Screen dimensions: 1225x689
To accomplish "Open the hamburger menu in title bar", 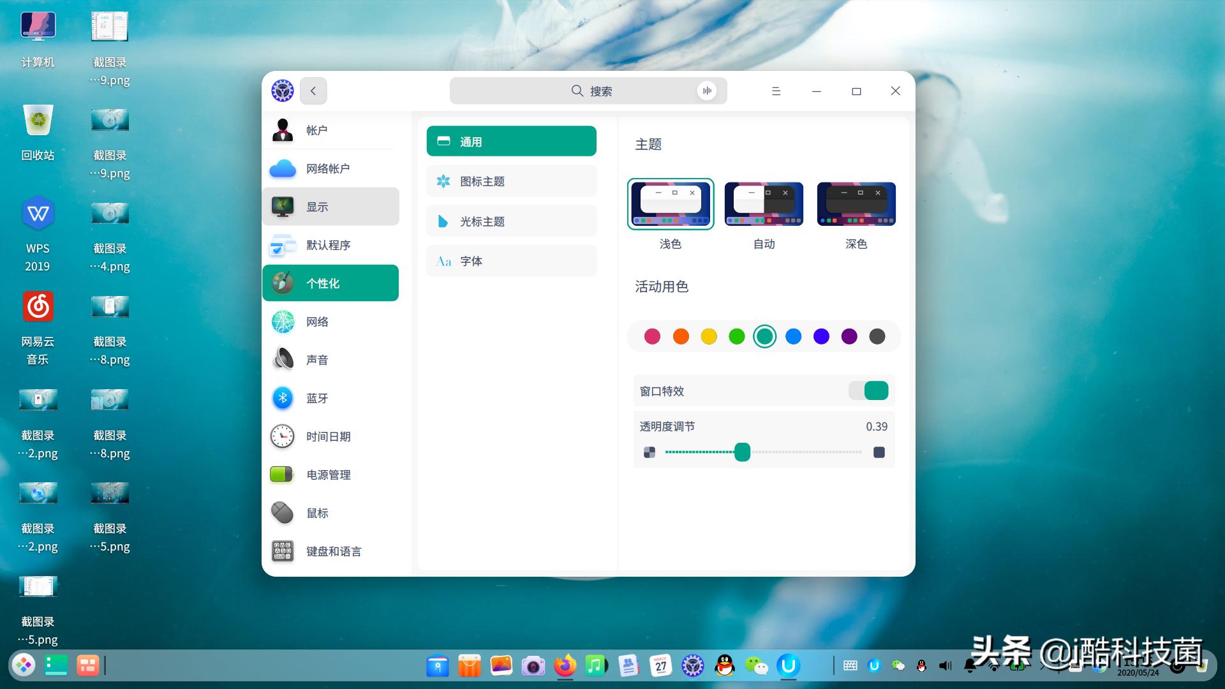I will pyautogui.click(x=776, y=91).
